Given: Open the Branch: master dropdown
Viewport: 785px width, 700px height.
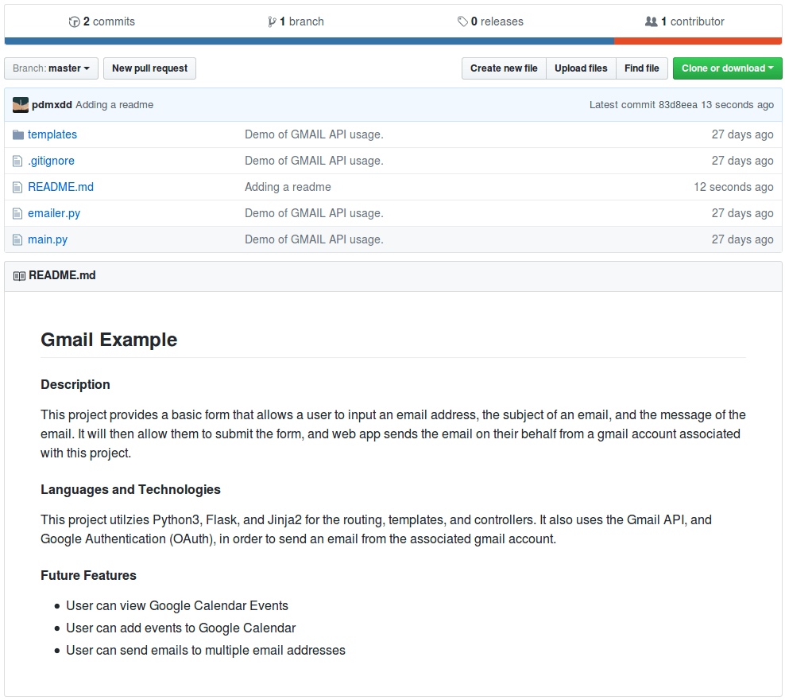Looking at the screenshot, I should 50,68.
